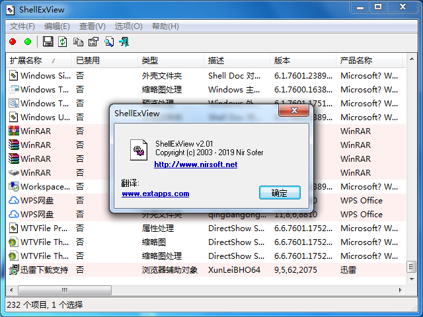423x317 pixels.
Task: Open the http://www.nirsoft.net link
Action: coord(196,164)
